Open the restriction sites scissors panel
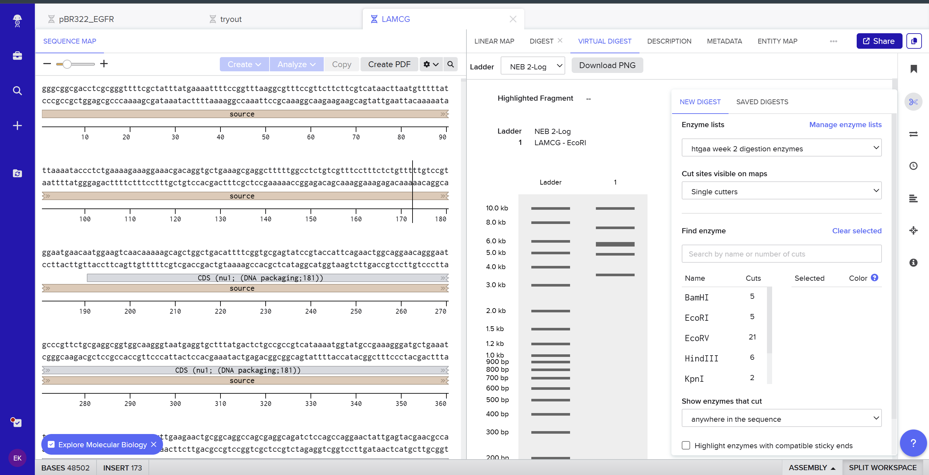The image size is (929, 475). coord(914,102)
